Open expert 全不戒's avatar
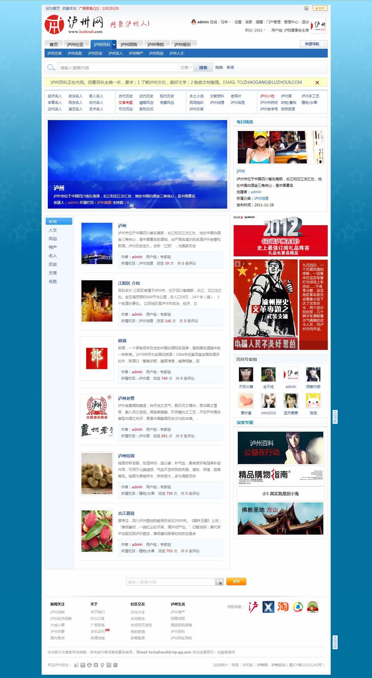The height and width of the screenshot is (678, 372). click(268, 374)
